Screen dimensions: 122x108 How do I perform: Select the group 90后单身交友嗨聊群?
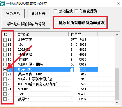(x=37, y=84)
